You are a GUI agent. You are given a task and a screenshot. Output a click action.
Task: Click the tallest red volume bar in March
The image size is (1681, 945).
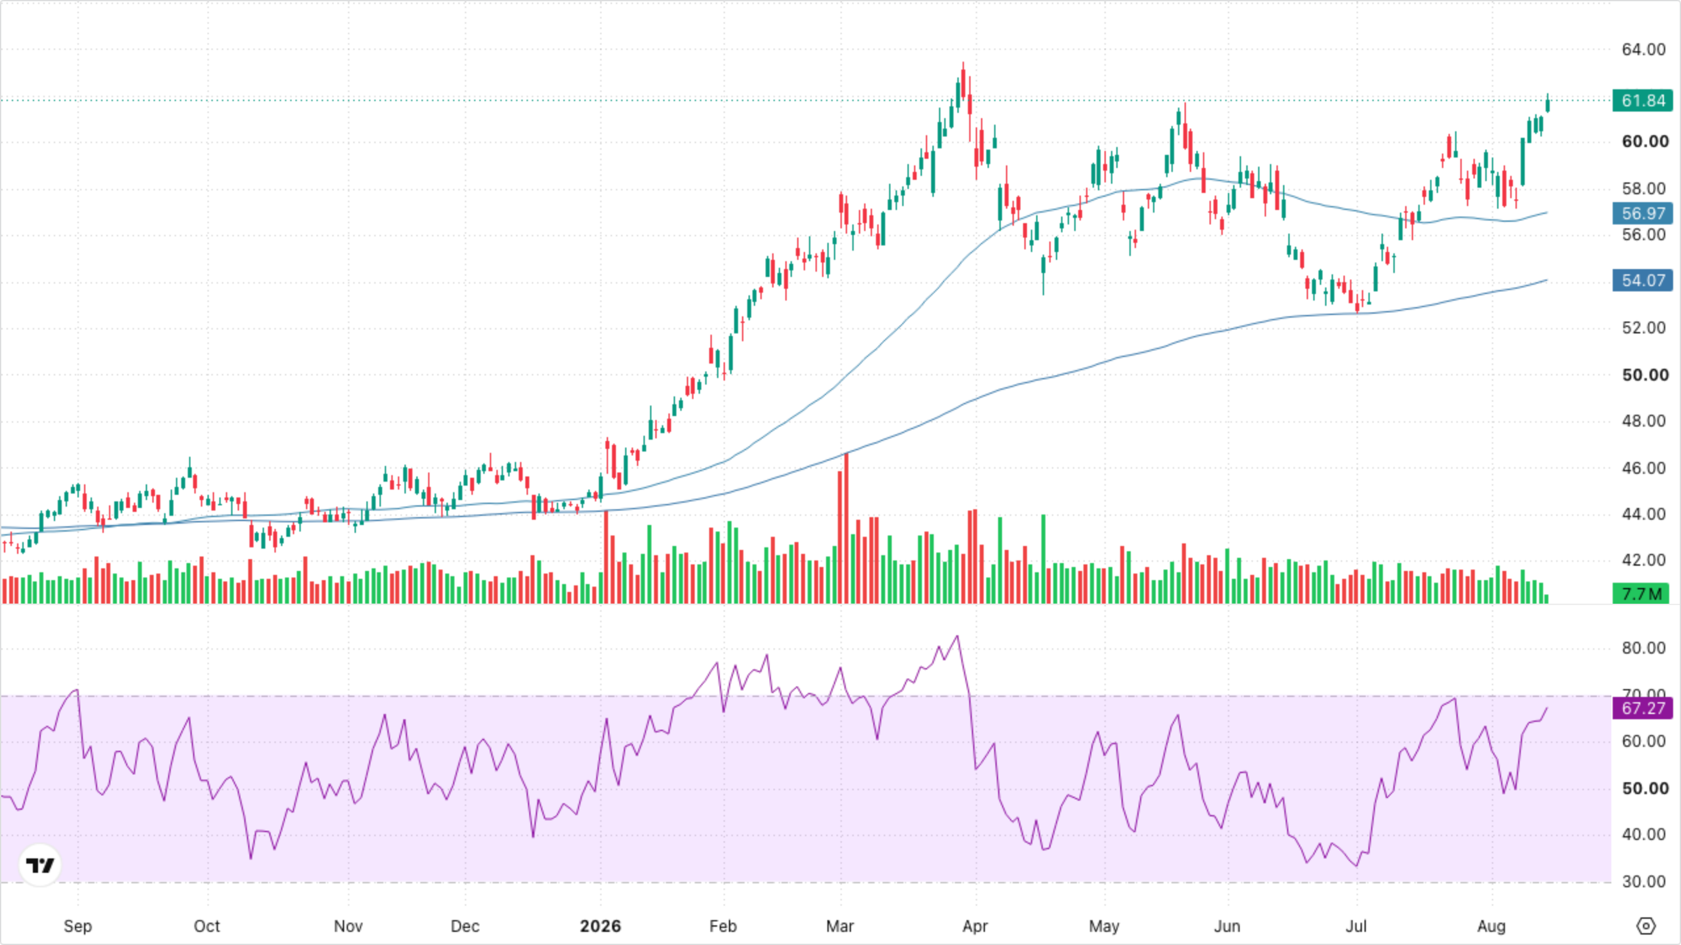846,528
